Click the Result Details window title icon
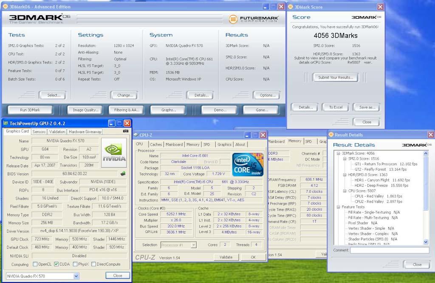Viewport: 435px width, 283px height. 330,134
